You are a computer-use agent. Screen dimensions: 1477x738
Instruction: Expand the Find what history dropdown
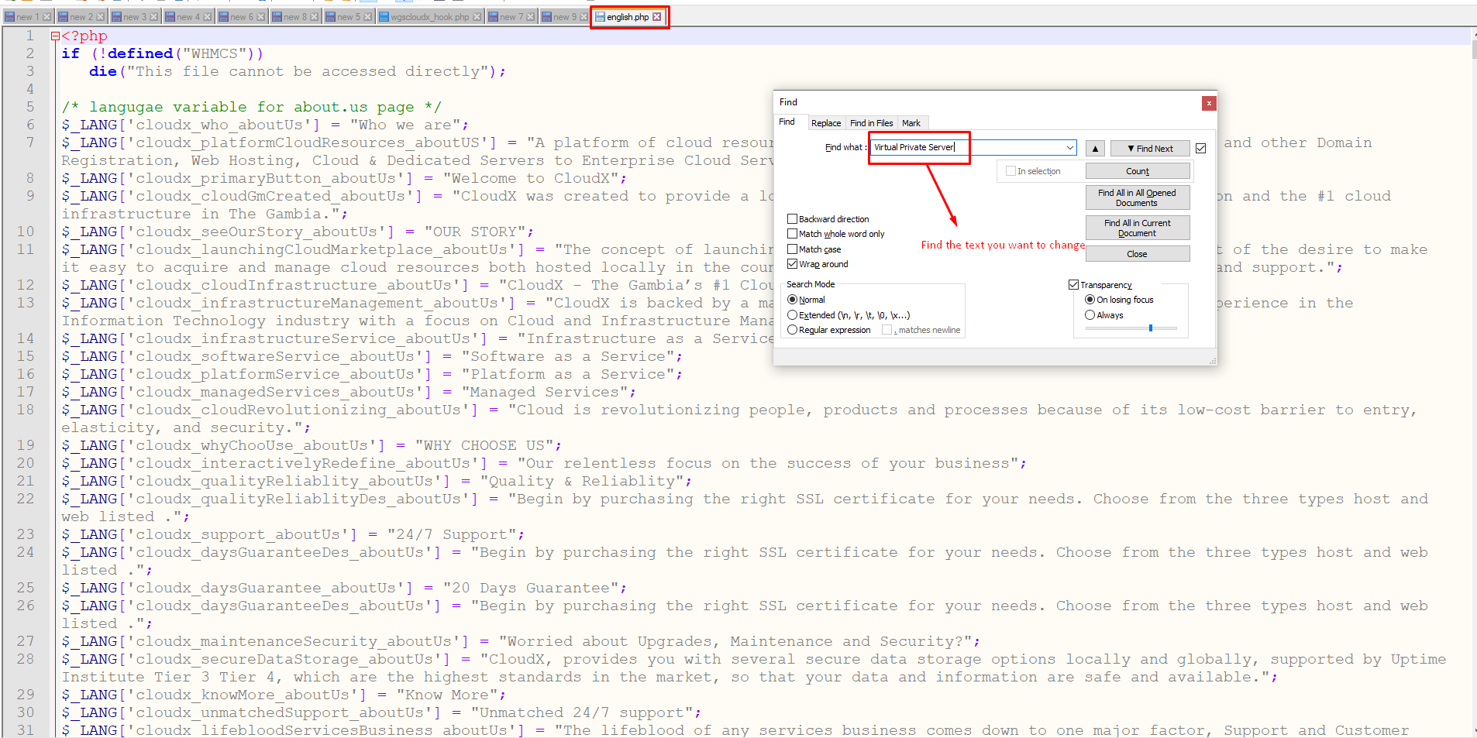[x=1069, y=148]
